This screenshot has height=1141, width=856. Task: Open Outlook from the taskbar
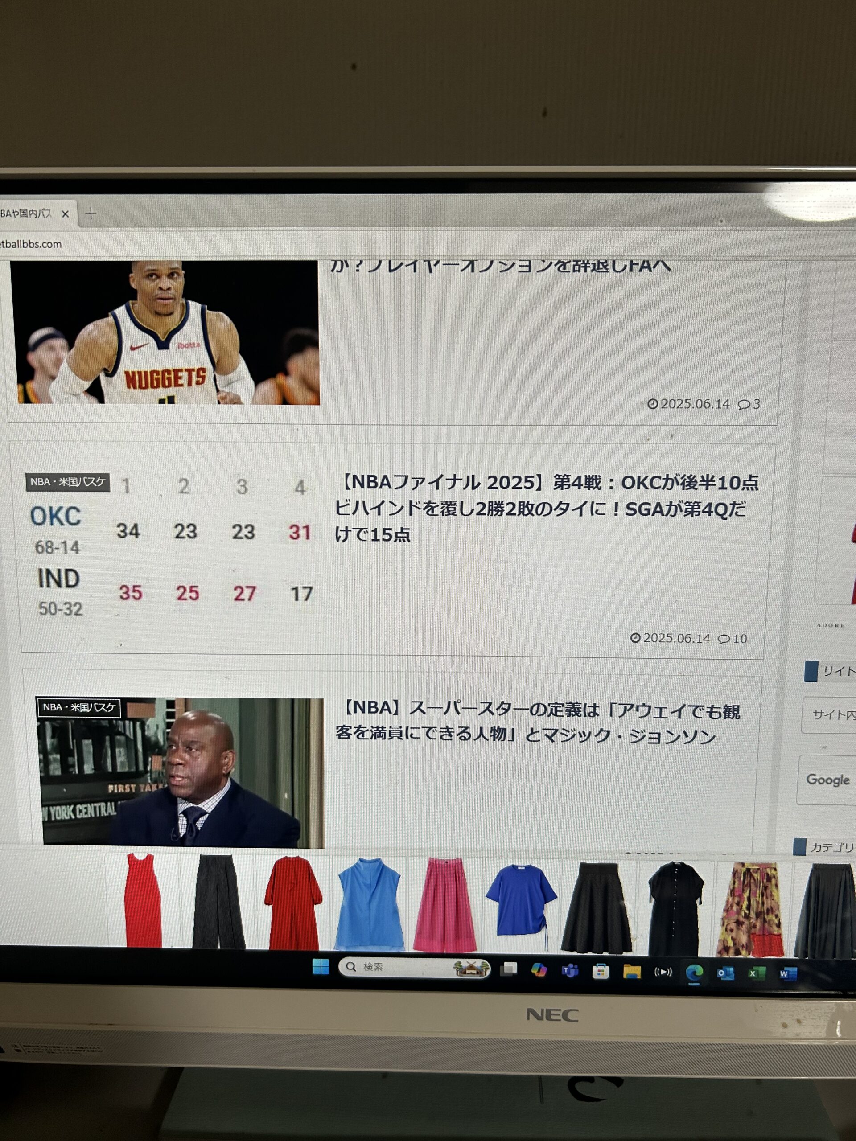pyautogui.click(x=725, y=973)
